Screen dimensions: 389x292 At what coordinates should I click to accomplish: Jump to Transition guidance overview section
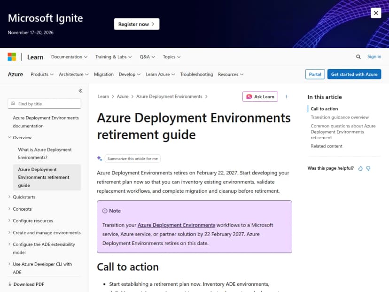[340, 117]
